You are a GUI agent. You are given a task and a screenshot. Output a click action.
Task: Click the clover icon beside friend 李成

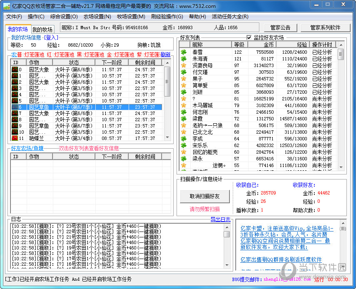(x=184, y=139)
